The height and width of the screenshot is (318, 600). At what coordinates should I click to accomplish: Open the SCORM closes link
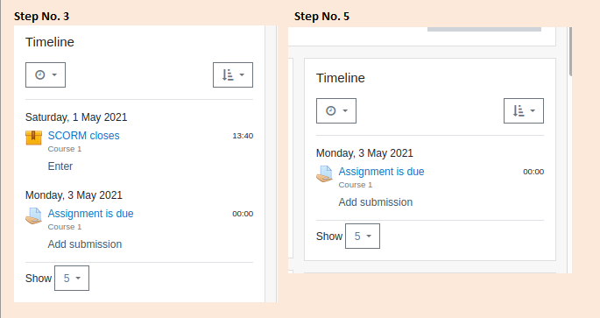(x=84, y=136)
